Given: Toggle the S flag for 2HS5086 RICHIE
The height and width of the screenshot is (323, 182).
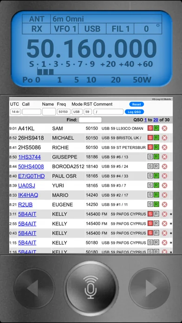Looking at the screenshot, I should (x=150, y=147).
